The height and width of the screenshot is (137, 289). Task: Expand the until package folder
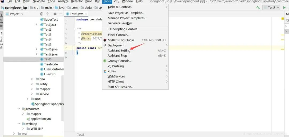[28, 99]
